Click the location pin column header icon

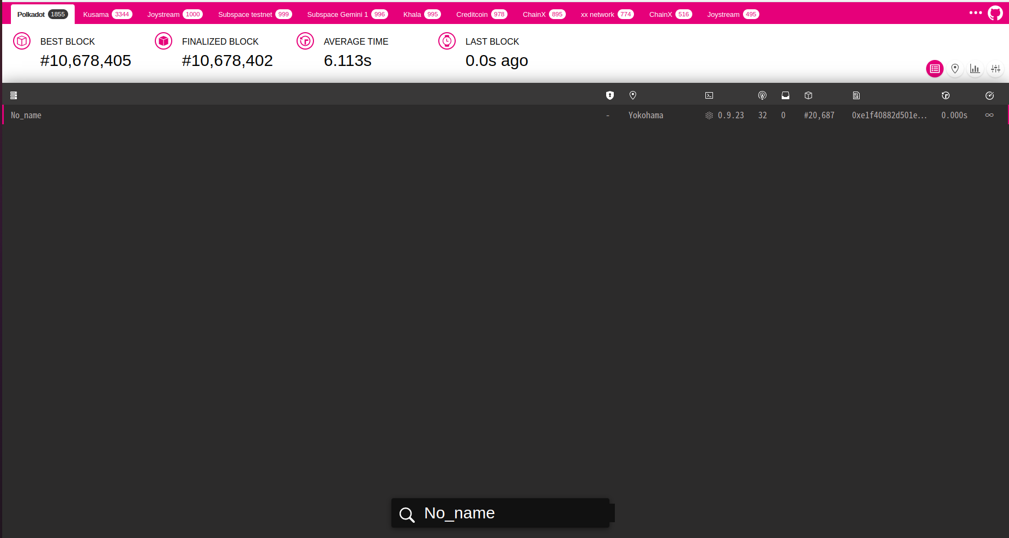pos(633,95)
